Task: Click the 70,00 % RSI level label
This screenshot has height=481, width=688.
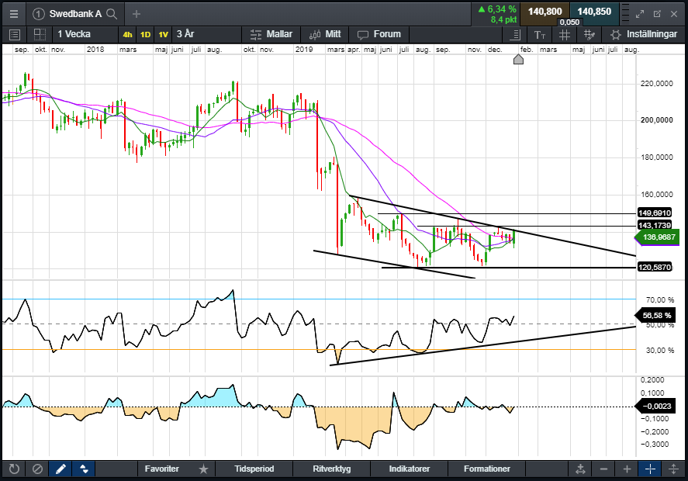Action: 660,299
